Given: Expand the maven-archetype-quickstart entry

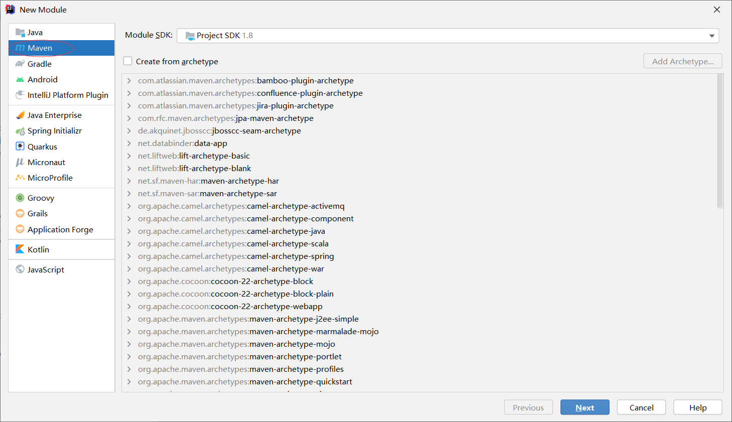Looking at the screenshot, I should 129,382.
